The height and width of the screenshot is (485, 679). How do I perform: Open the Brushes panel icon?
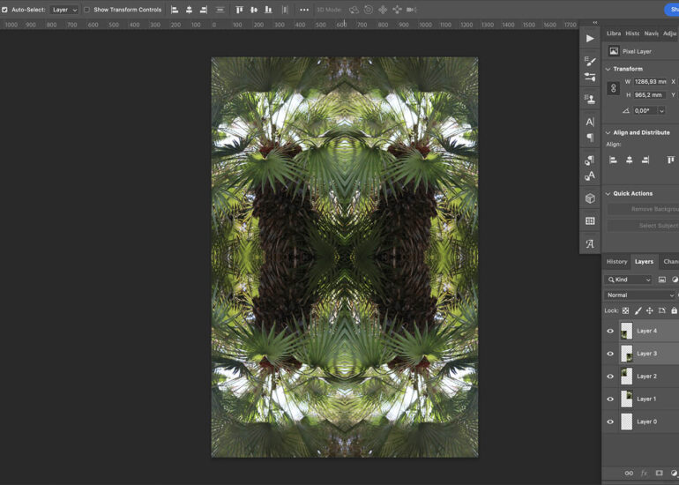(590, 77)
